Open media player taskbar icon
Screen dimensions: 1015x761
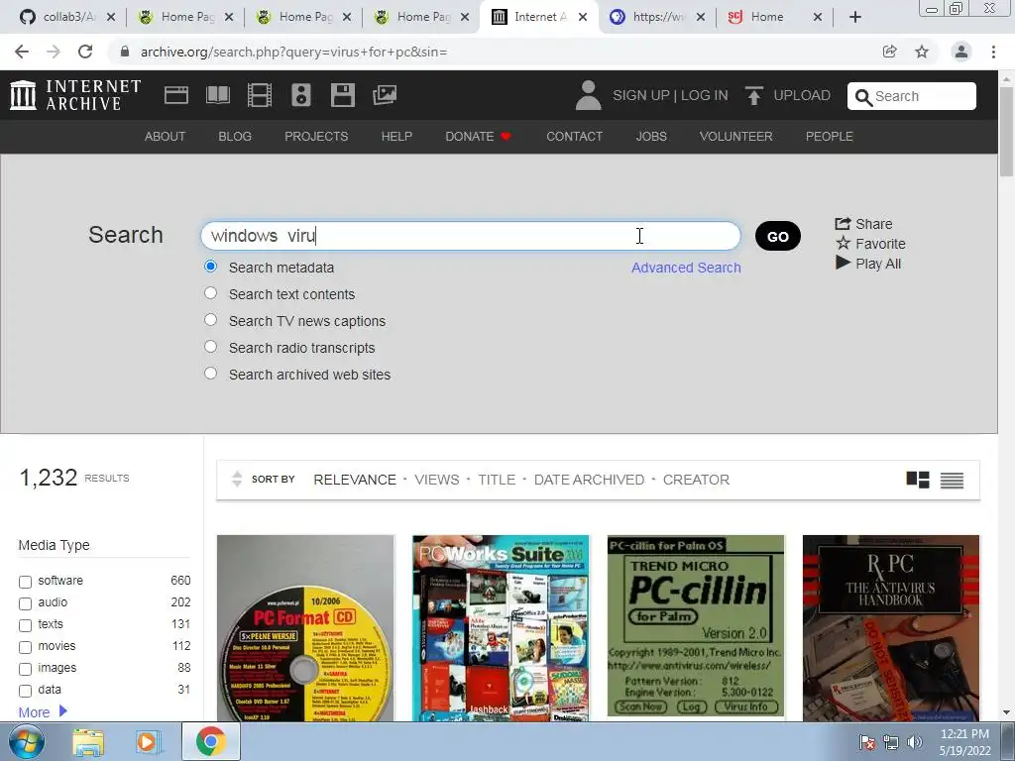coord(149,742)
